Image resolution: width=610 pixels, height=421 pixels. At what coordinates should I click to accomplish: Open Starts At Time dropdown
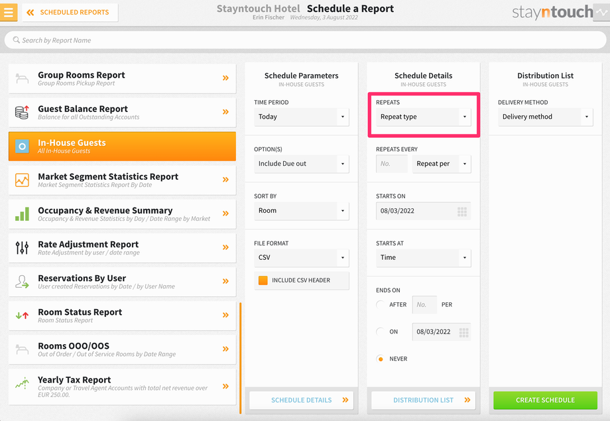click(x=423, y=258)
